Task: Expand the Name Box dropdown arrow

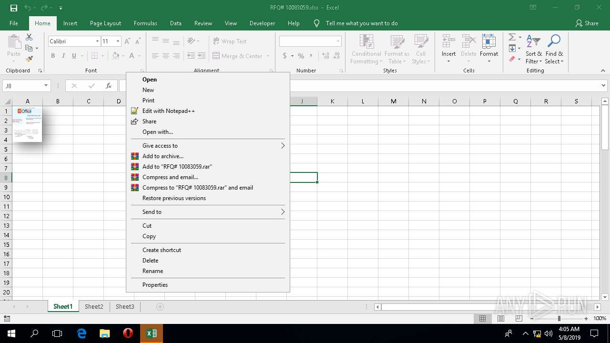Action: tap(46, 86)
